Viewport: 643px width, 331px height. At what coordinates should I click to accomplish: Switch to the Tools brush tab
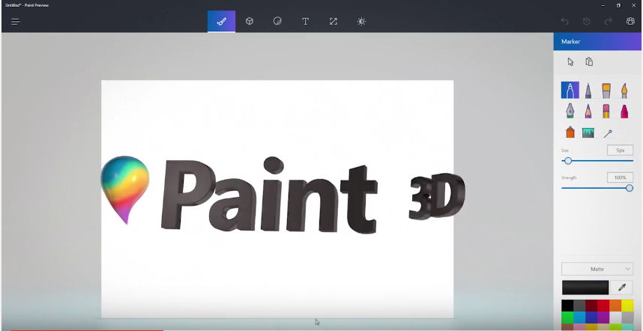(221, 21)
